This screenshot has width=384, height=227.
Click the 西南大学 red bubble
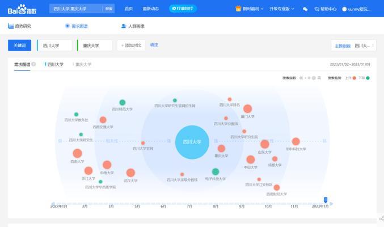point(77,153)
